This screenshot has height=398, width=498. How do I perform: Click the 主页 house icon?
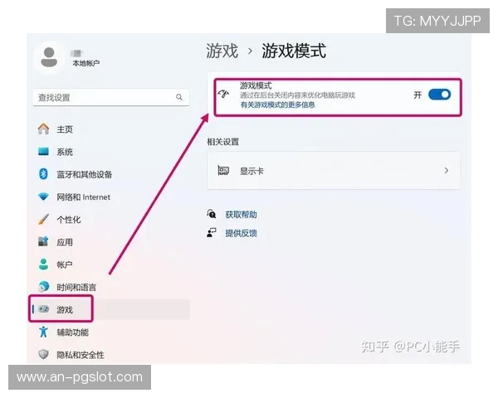pos(43,129)
